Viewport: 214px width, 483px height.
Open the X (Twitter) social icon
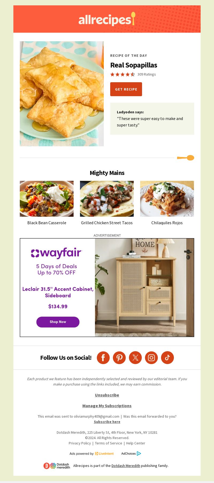135,358
